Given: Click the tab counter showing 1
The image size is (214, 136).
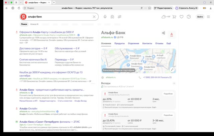Looking at the screenshot, I should click(x=16, y=2).
